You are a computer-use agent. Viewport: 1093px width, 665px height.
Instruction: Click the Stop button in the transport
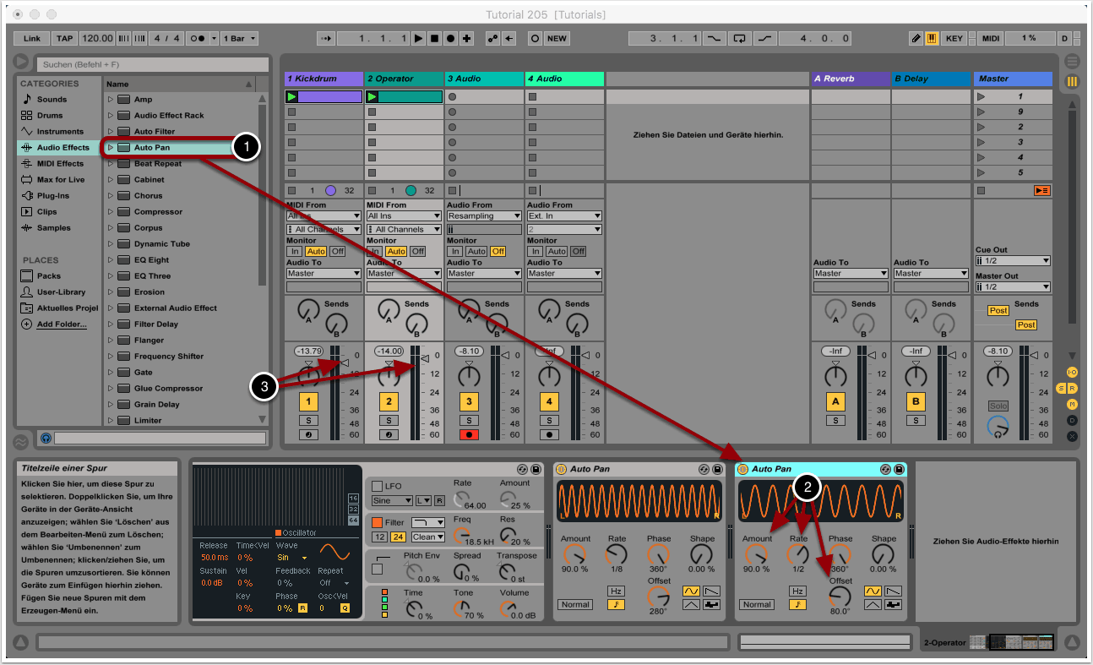point(434,39)
